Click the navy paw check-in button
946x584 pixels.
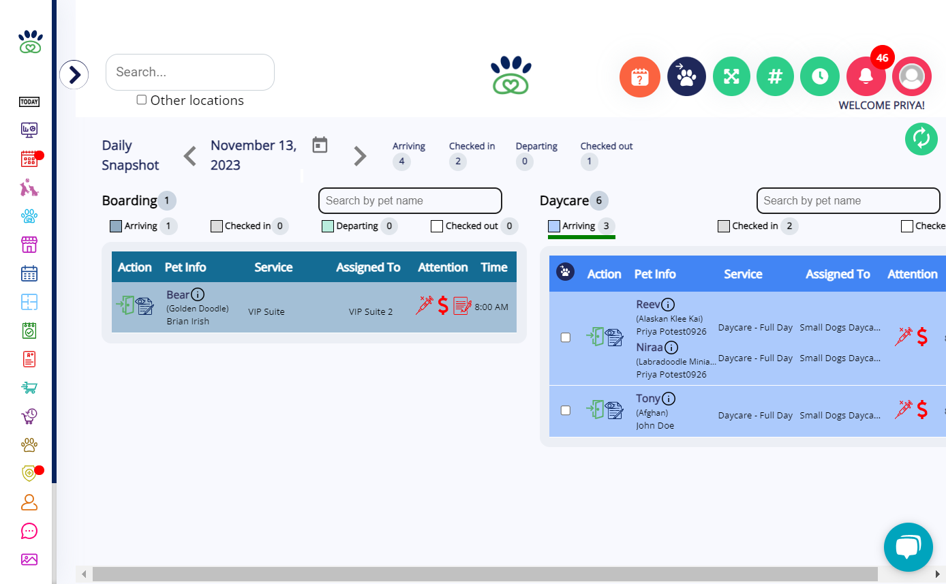point(686,76)
